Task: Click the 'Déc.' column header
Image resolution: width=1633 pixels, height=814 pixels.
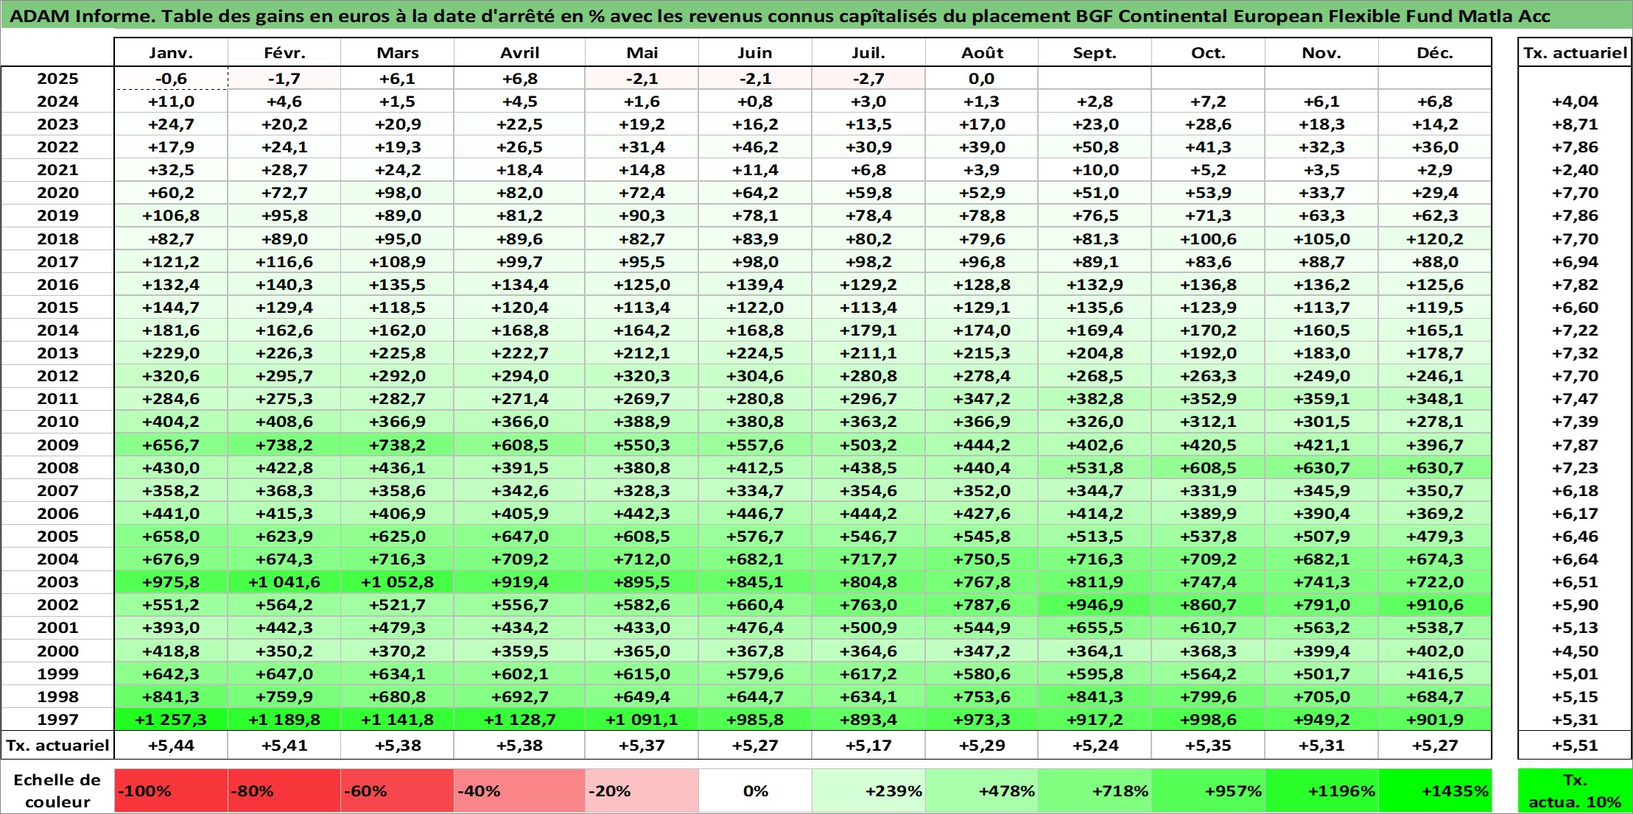Action: [x=1435, y=53]
